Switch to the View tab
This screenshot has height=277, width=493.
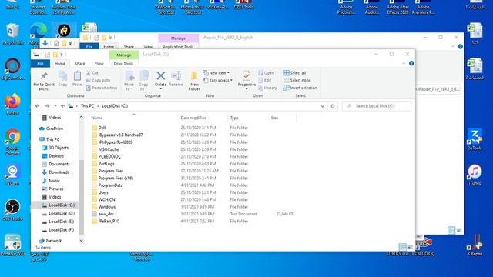pos(99,63)
